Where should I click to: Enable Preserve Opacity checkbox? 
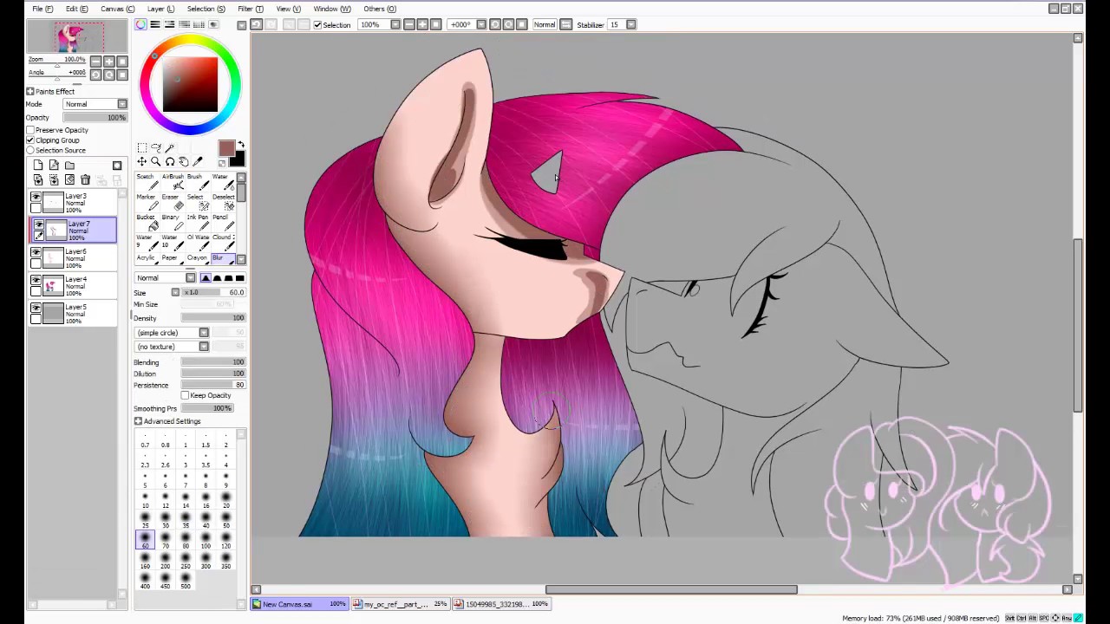point(30,130)
